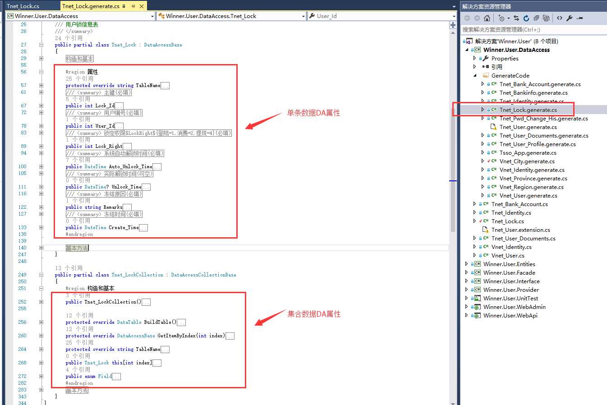Click Solution Explorer Forward navigation icon
Viewport: 607px width, 405px height.
click(x=477, y=18)
